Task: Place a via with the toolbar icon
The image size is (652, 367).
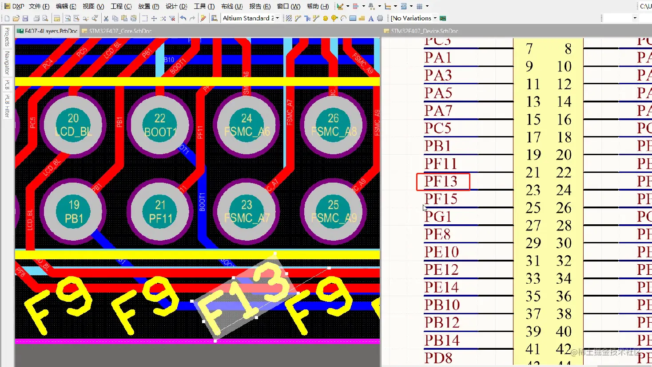Action: [334, 18]
